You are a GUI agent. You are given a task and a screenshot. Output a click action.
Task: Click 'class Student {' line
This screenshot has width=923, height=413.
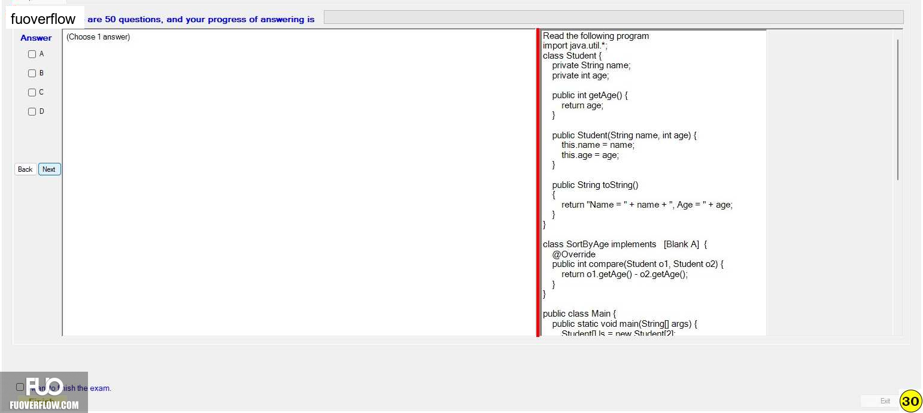tap(572, 56)
